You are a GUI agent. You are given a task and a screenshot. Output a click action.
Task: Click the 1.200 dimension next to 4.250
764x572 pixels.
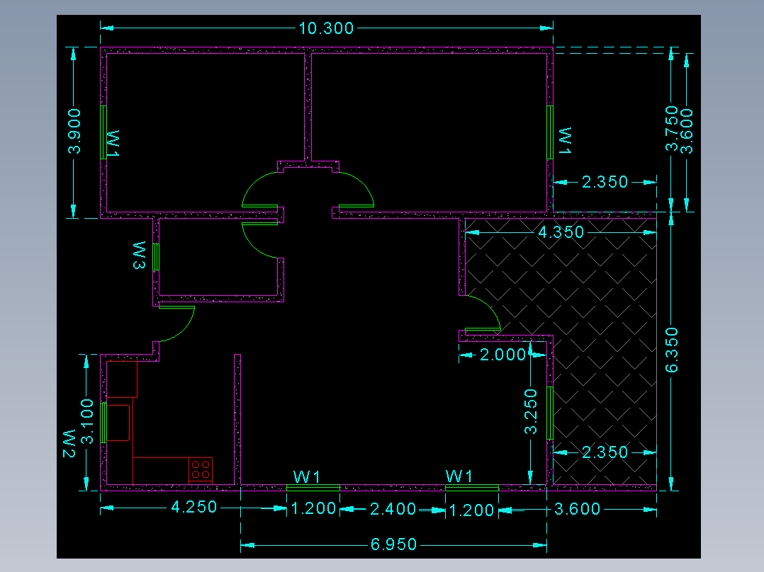313,509
